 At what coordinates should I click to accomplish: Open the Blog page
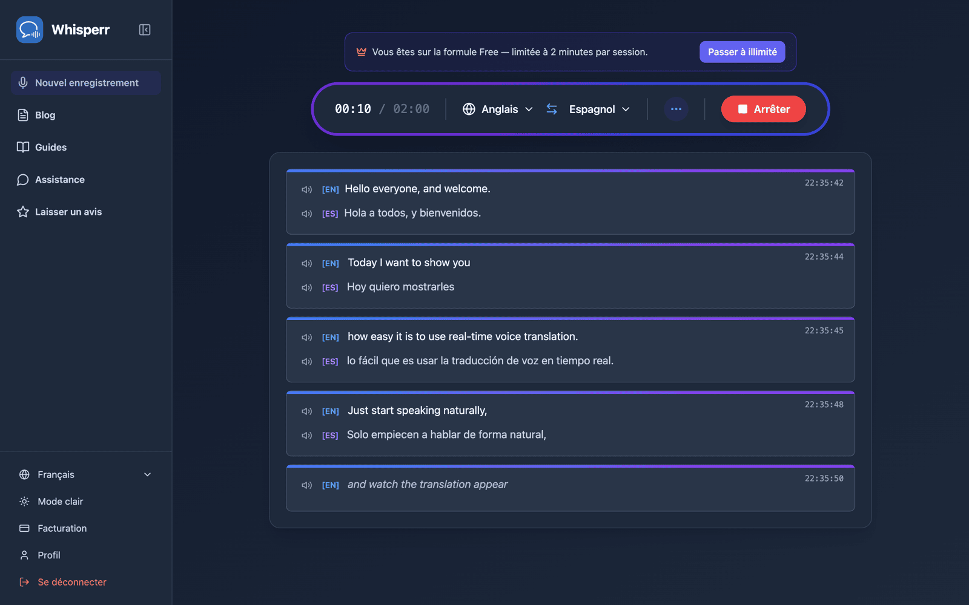[85, 115]
